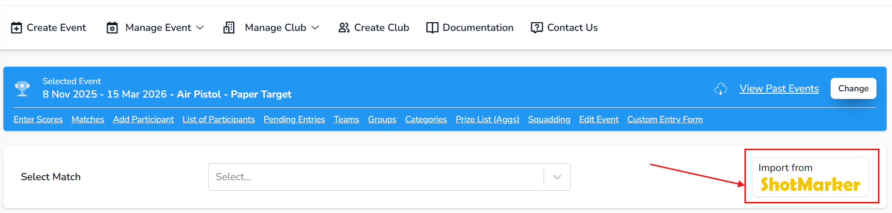This screenshot has width=892, height=213.
Task: Click the Documentation book icon
Action: tap(432, 28)
